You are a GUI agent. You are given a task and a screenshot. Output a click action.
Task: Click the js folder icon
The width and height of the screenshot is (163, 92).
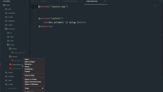[x=8, y=33]
